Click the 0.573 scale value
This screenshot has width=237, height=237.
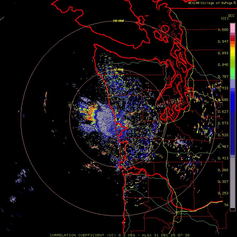[223, 123]
